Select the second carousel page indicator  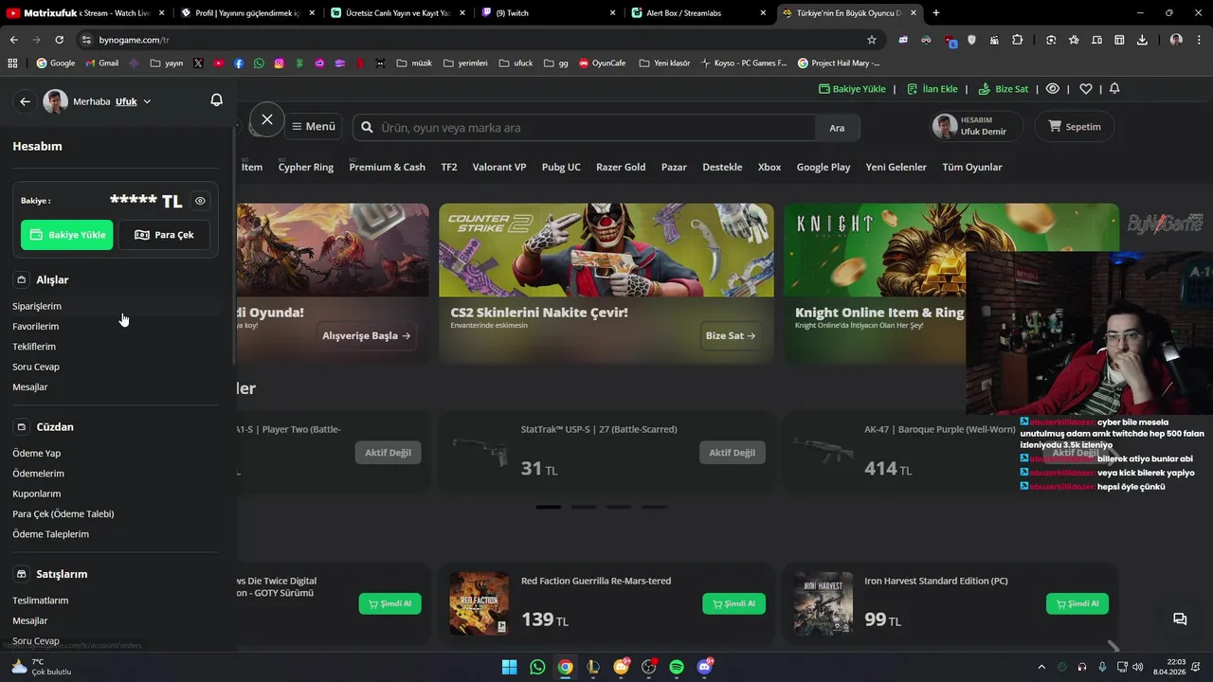[584, 507]
